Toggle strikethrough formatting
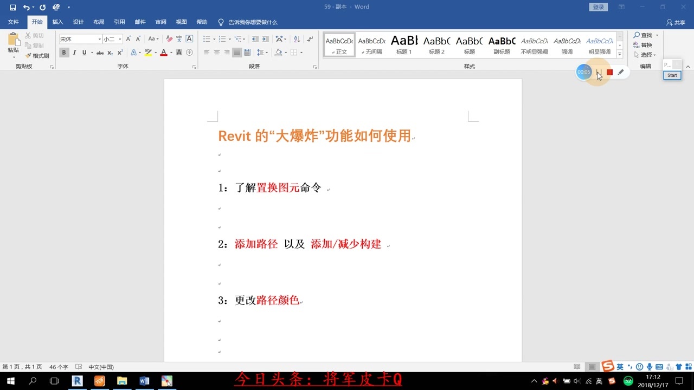 (x=100, y=53)
